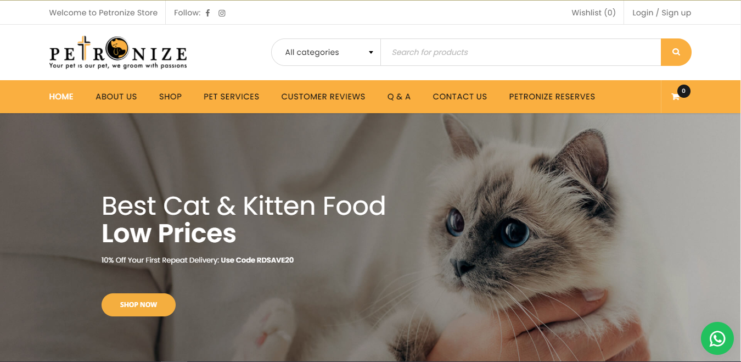Click the categories dropdown arrow

371,53
